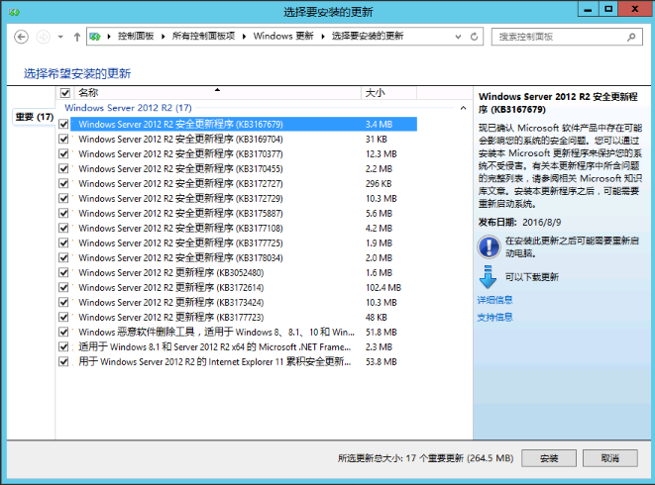Screen dimensions: 655x485
Task: Sort by the 大小 column header
Action: pos(388,93)
